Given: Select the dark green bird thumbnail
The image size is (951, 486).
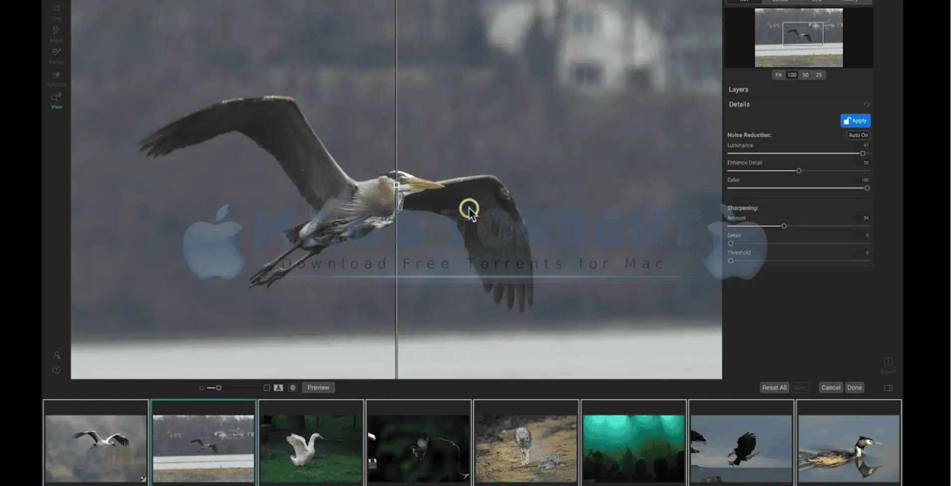Looking at the screenshot, I should (x=419, y=449).
